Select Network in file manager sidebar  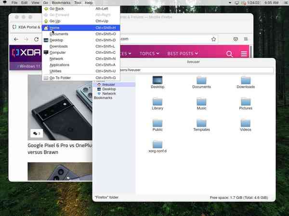[x=114, y=94]
